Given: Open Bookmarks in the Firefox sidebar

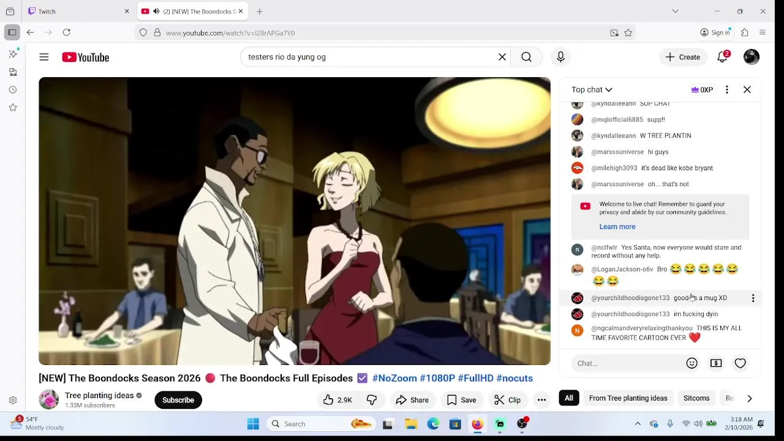Looking at the screenshot, I should (13, 107).
